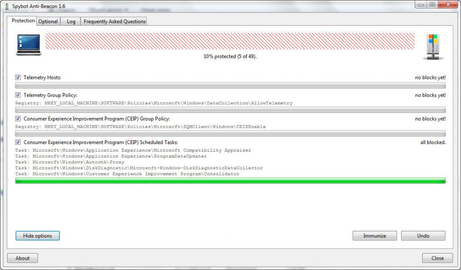This screenshot has height=270, width=461.
Task: Open the Log tab
Action: pyautogui.click(x=71, y=22)
